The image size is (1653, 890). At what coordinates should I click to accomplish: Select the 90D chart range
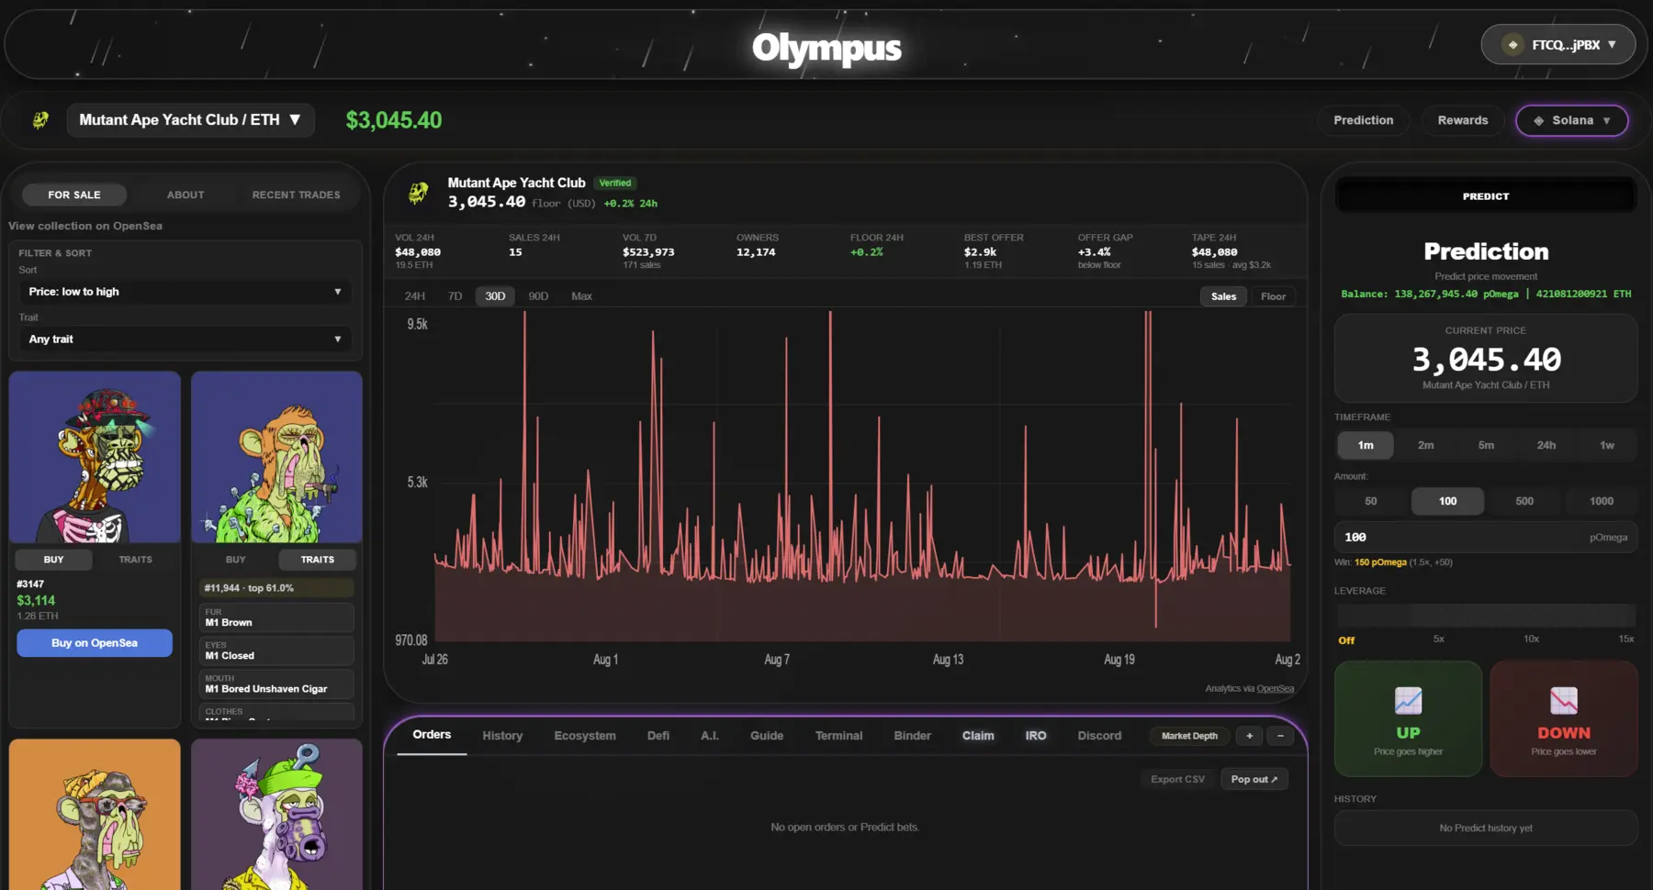(x=538, y=296)
